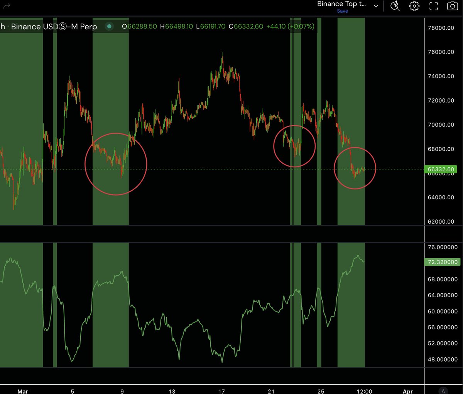
Task: Click the 76000.00 price axis label
Action: pos(441,52)
